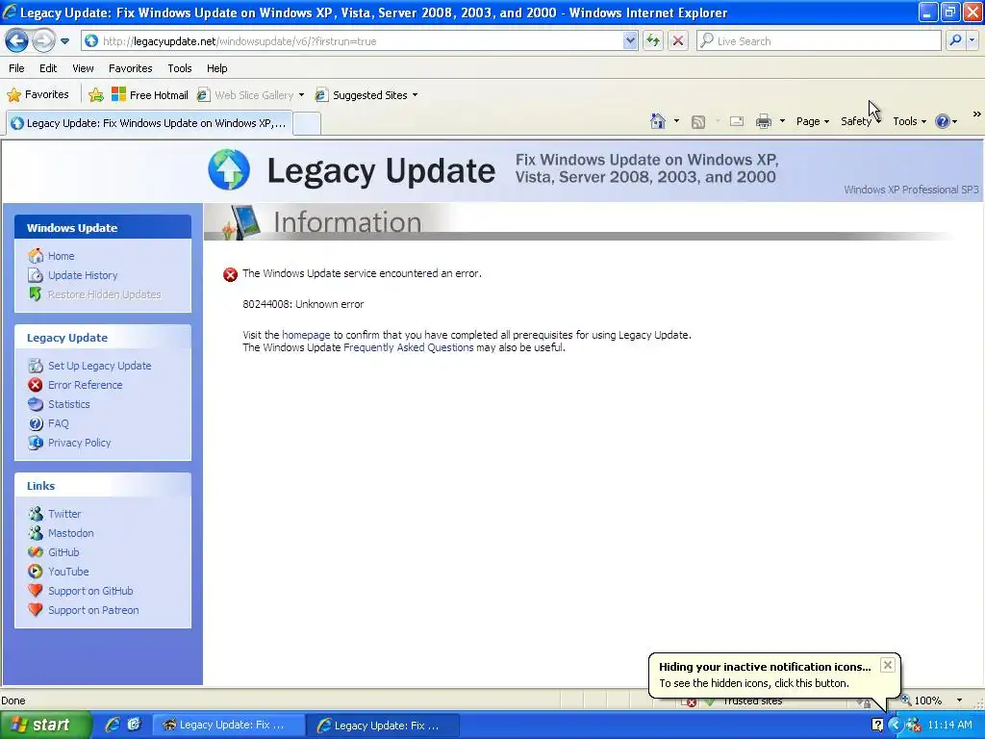Refresh the page with the green arrows
Viewport: 985px width, 739px height.
653,41
